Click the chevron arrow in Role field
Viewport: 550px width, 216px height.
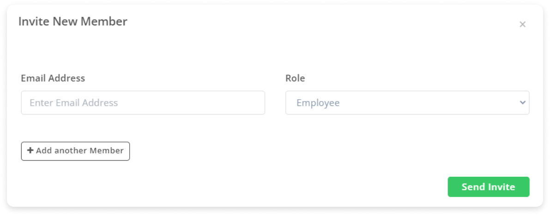[522, 102]
